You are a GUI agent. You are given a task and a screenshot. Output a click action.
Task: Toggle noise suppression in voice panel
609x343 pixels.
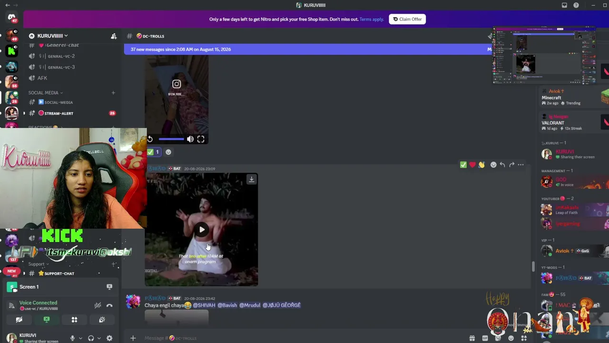tap(98, 305)
